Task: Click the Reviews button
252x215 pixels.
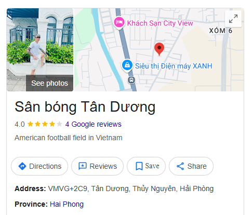Action: pos(97,166)
